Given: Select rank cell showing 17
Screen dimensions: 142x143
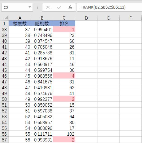Looking at the screenshot, I should (64, 128).
